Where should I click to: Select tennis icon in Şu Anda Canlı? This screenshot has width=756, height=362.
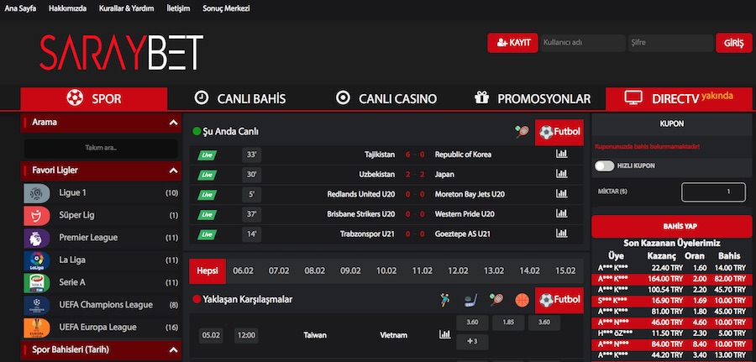point(522,132)
